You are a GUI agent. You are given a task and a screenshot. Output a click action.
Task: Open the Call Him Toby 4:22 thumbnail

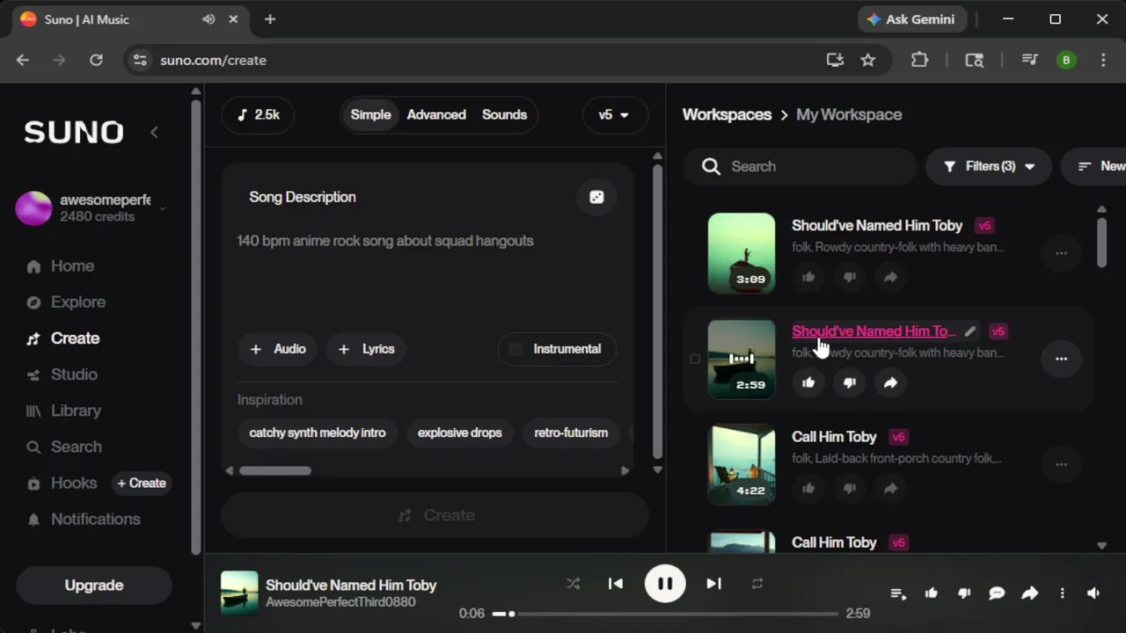tap(742, 464)
